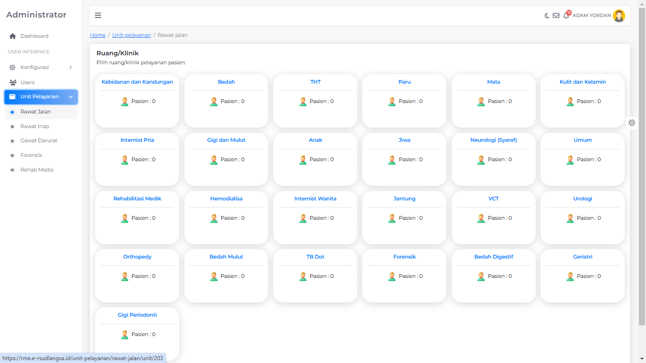Expand the Konfigurasi menu chevron
Viewport: 646px width, 363px height.
(70, 68)
